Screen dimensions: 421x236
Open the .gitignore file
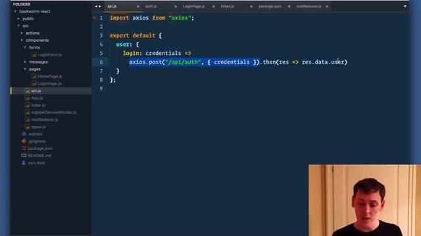(37, 141)
